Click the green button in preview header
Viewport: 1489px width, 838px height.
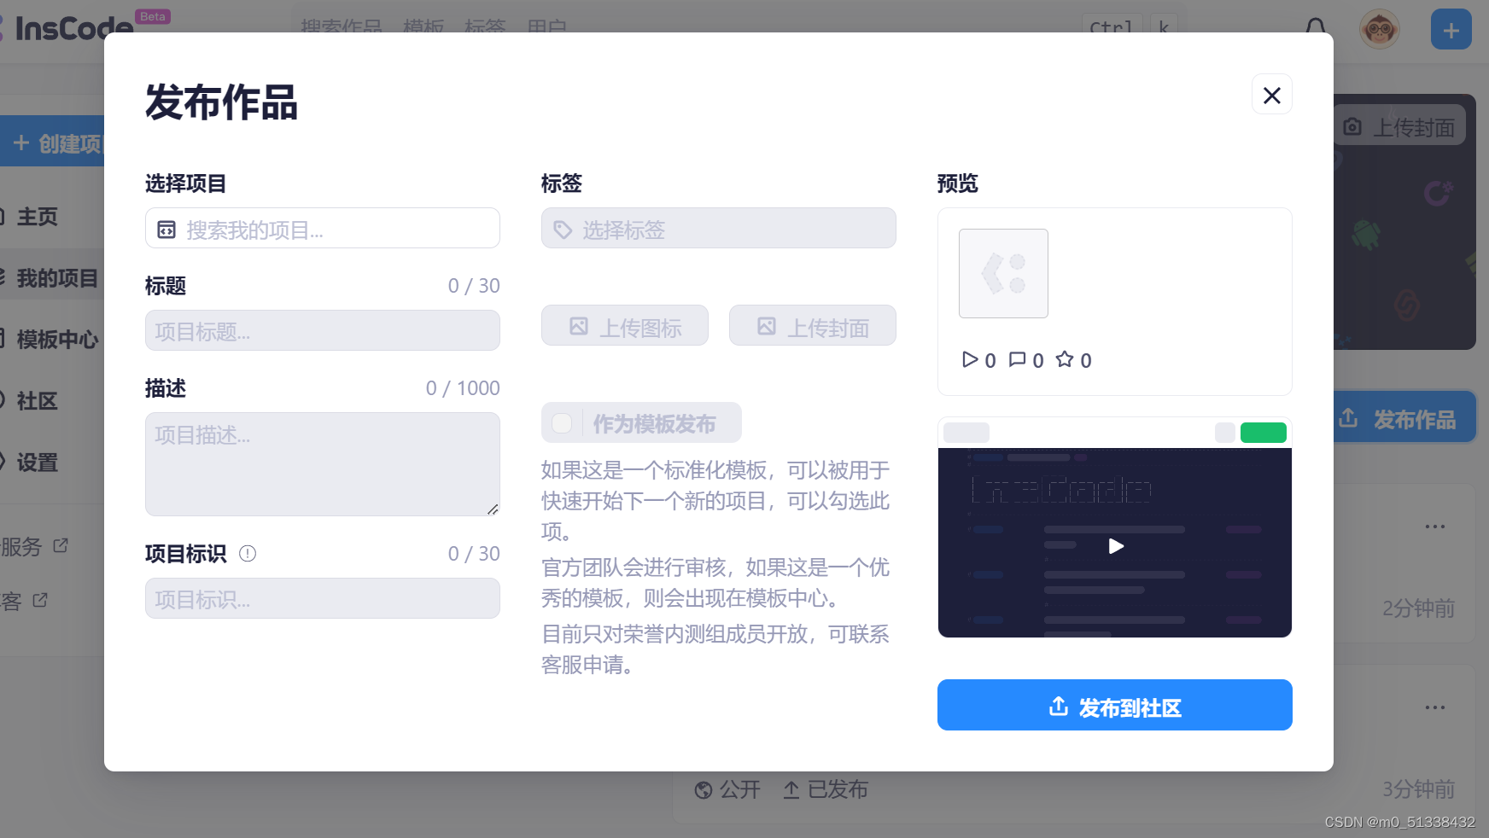coord(1263,433)
